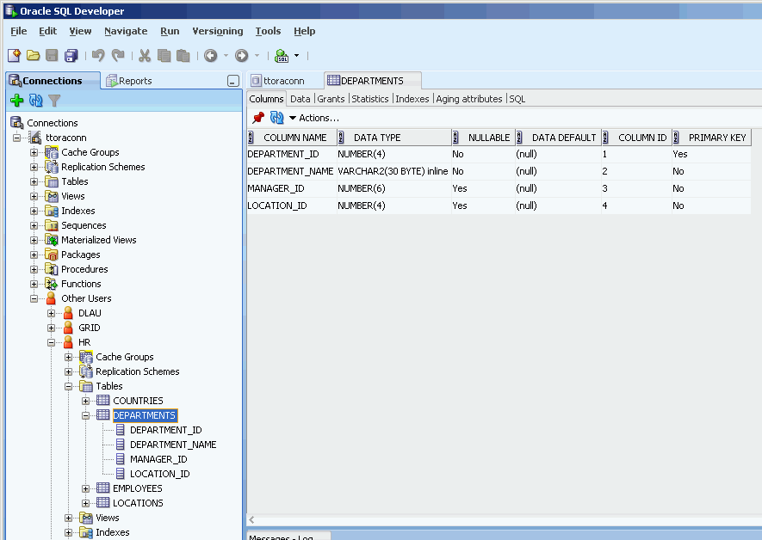Switch to the Reports tab
The image size is (762, 540).
pyautogui.click(x=129, y=81)
